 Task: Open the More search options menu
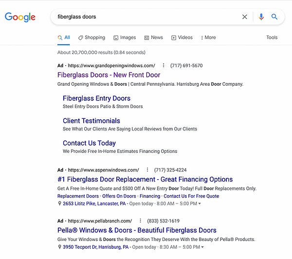click(208, 37)
